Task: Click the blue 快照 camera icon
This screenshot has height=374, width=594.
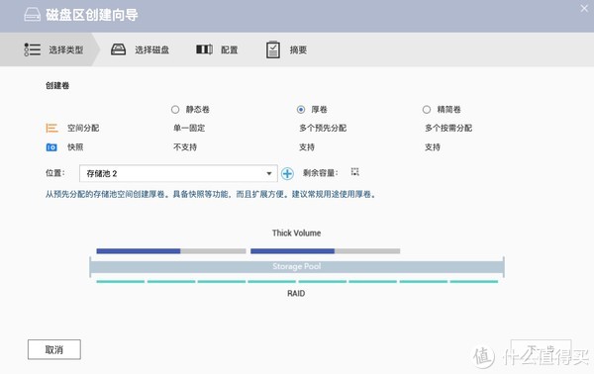Action: 51,147
